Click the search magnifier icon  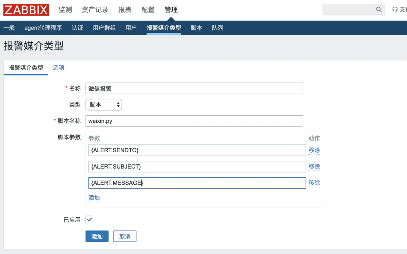[379, 9]
